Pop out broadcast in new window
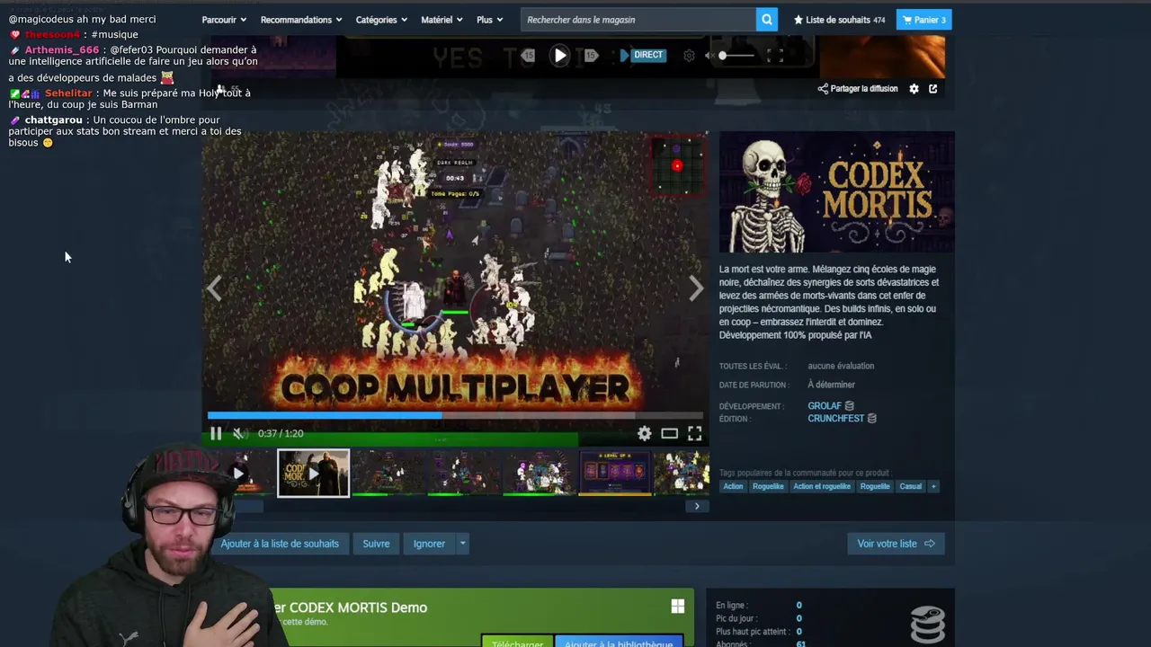This screenshot has height=647, width=1151. [933, 89]
